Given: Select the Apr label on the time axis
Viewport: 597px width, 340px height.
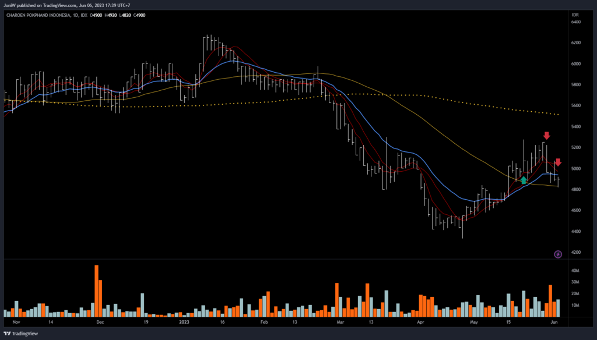Looking at the screenshot, I should pos(420,321).
